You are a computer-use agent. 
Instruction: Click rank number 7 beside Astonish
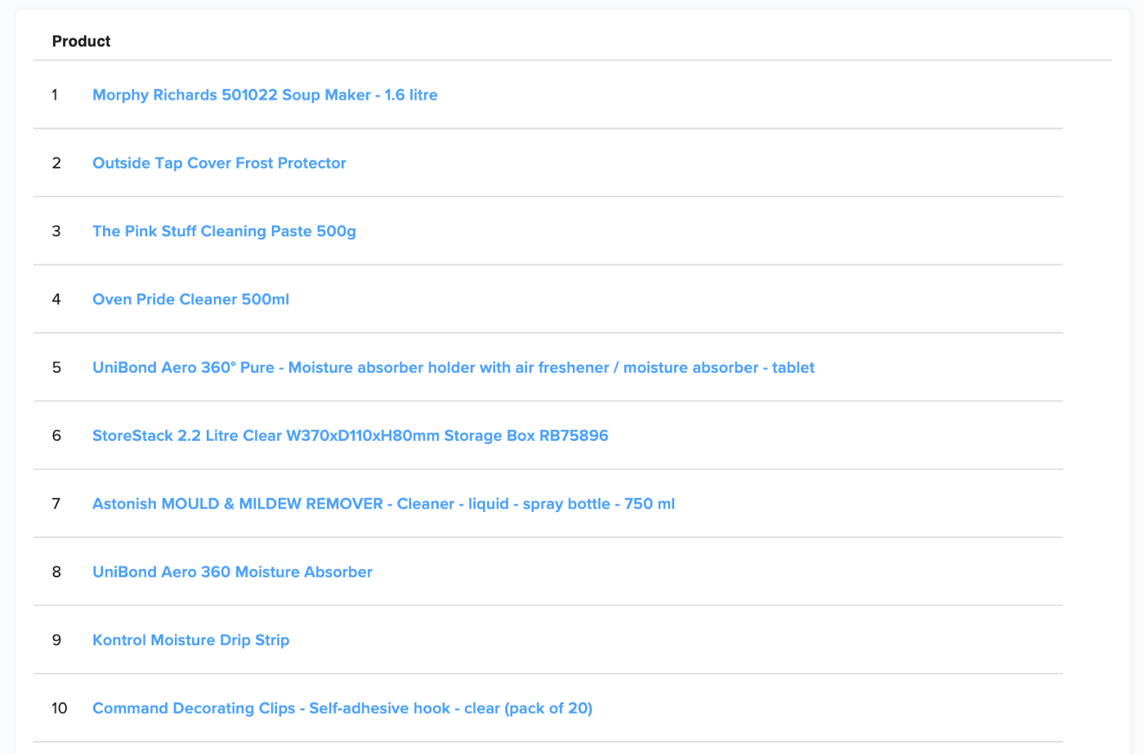point(56,504)
